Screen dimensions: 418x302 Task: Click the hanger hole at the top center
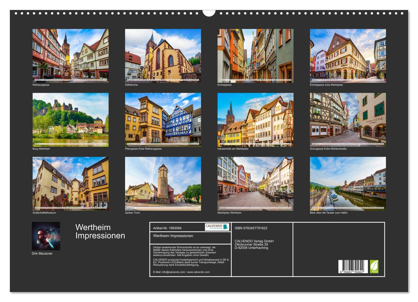[x=209, y=13]
